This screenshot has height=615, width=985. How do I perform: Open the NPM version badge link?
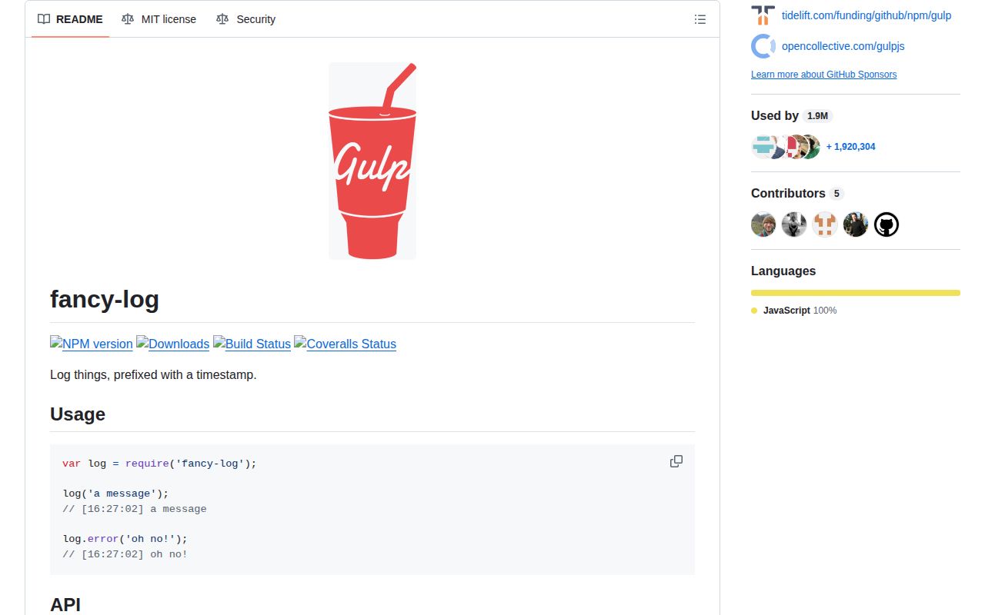(x=92, y=344)
